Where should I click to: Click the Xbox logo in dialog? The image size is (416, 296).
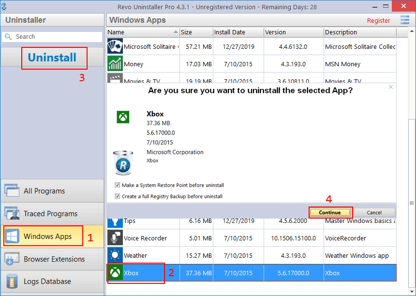(x=123, y=117)
